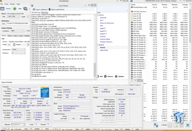Click the circle icon beside Ring Clock
Image resolution: width=192 pixels, height=131 pixels.
[x=132, y=33]
